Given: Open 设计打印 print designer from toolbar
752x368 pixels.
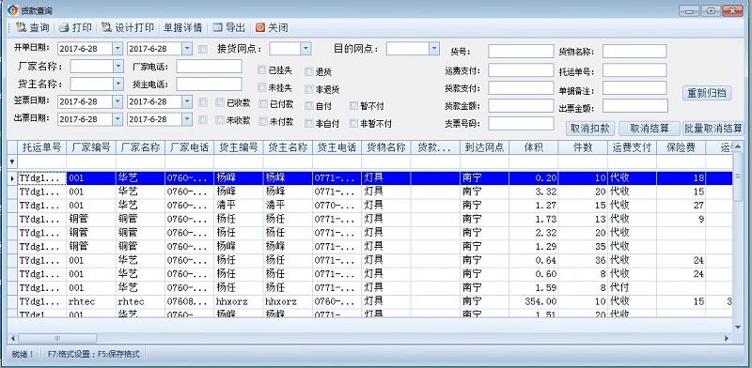Looking at the screenshot, I should 128,28.
